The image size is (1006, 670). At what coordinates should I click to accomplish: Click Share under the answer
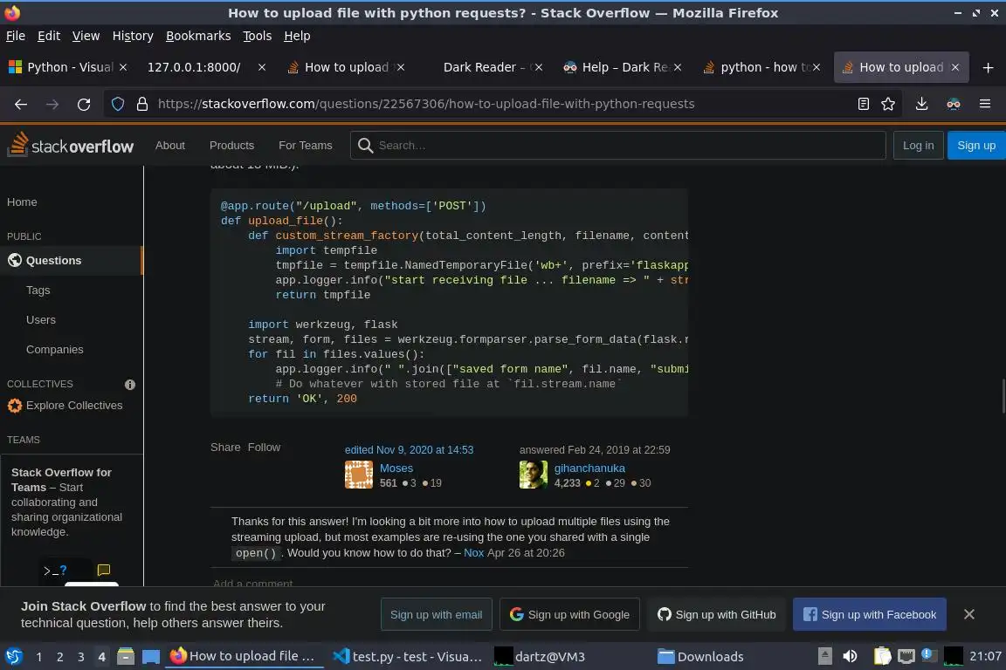(x=225, y=448)
